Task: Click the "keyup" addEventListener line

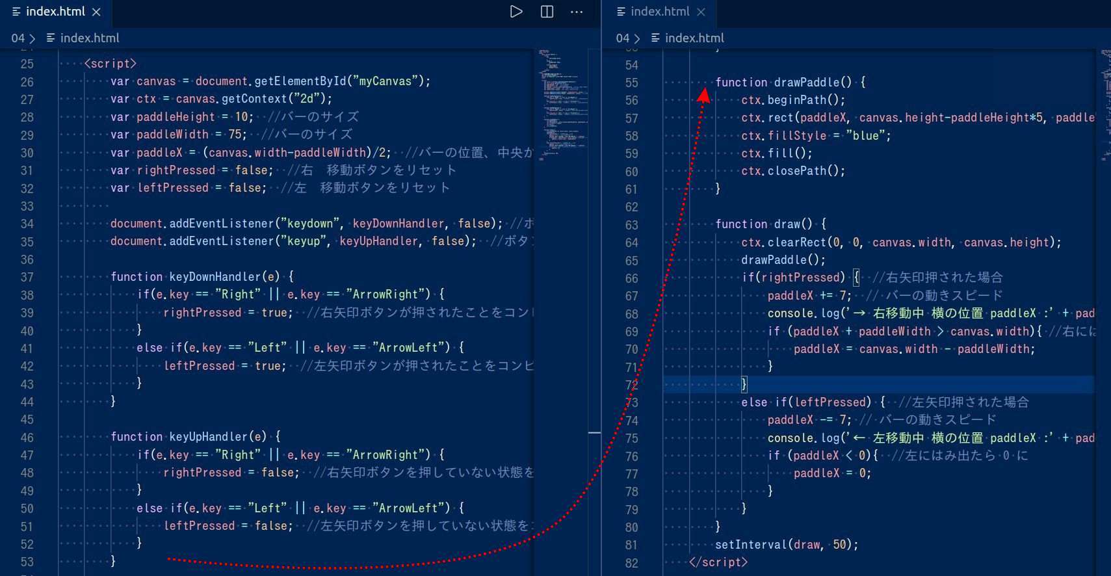Action: (x=293, y=241)
